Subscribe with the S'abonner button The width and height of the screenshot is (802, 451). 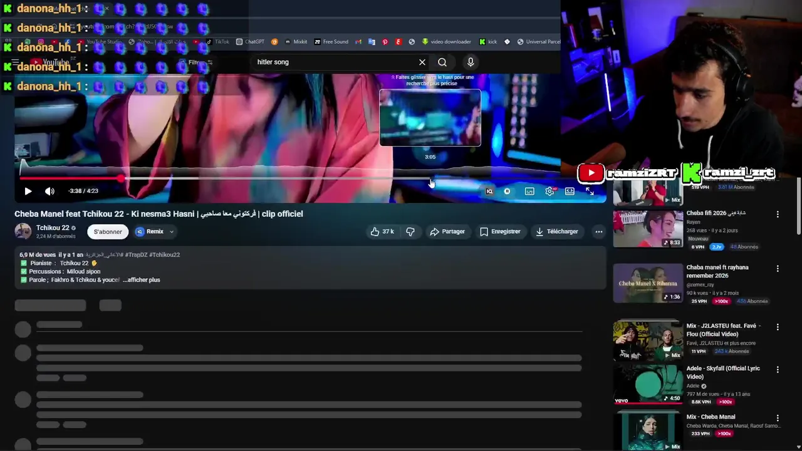tap(108, 232)
